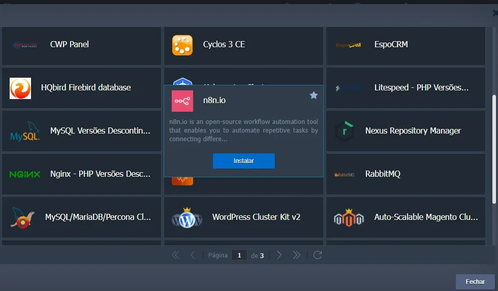The width and height of the screenshot is (498, 291).
Task: Open the MySQL Versões Descontinuadas logo
Action: [25, 131]
